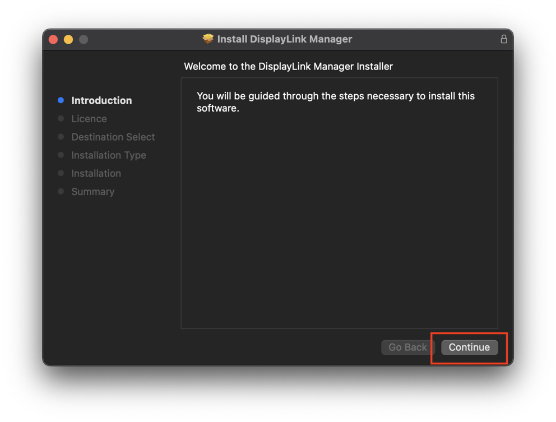Click the disabled Go Back button

407,347
